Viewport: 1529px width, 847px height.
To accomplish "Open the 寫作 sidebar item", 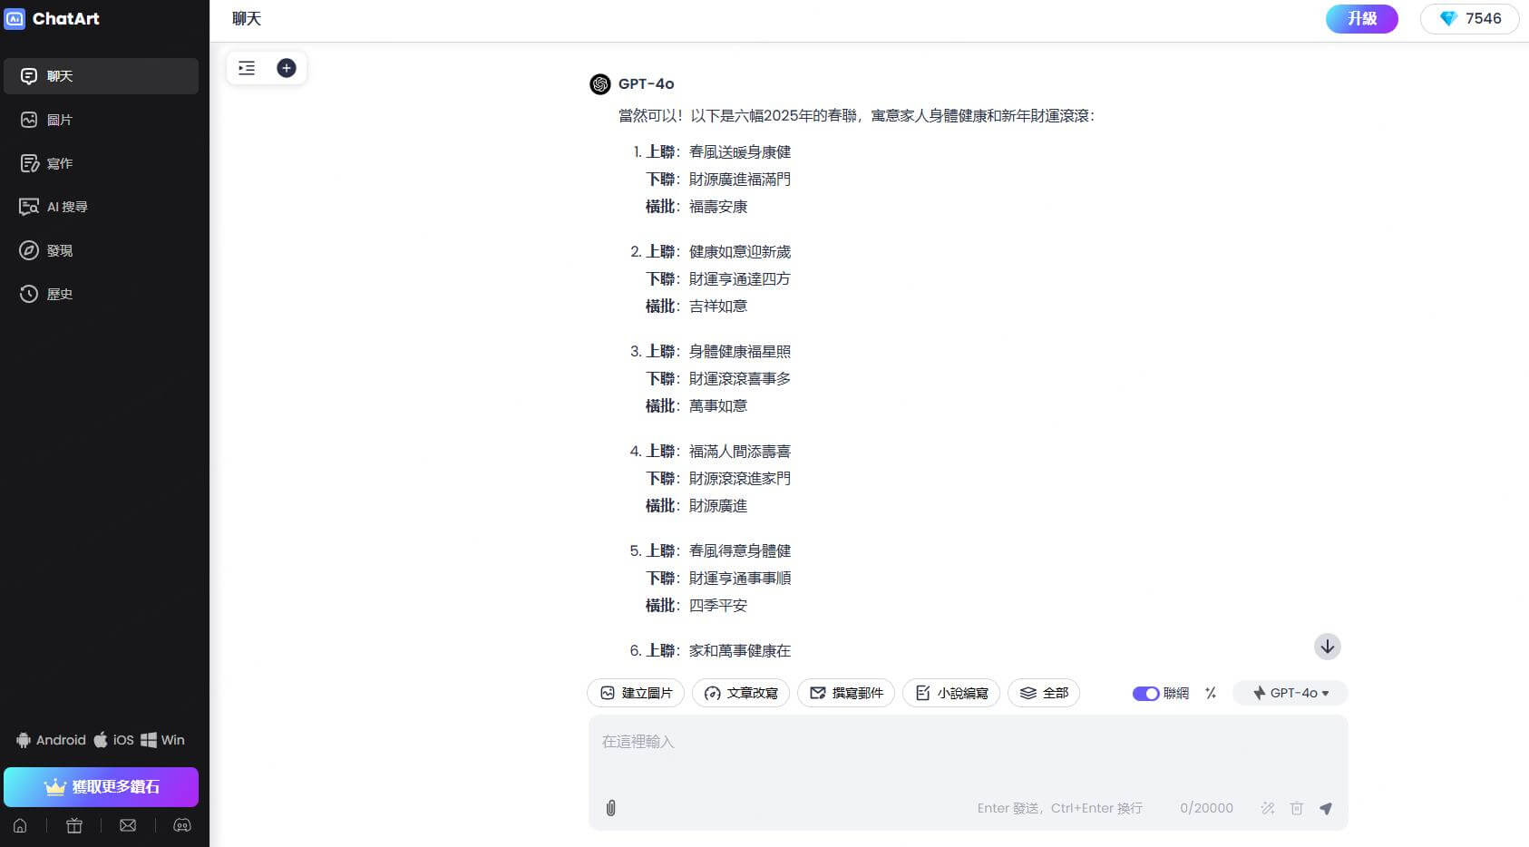I will [101, 163].
